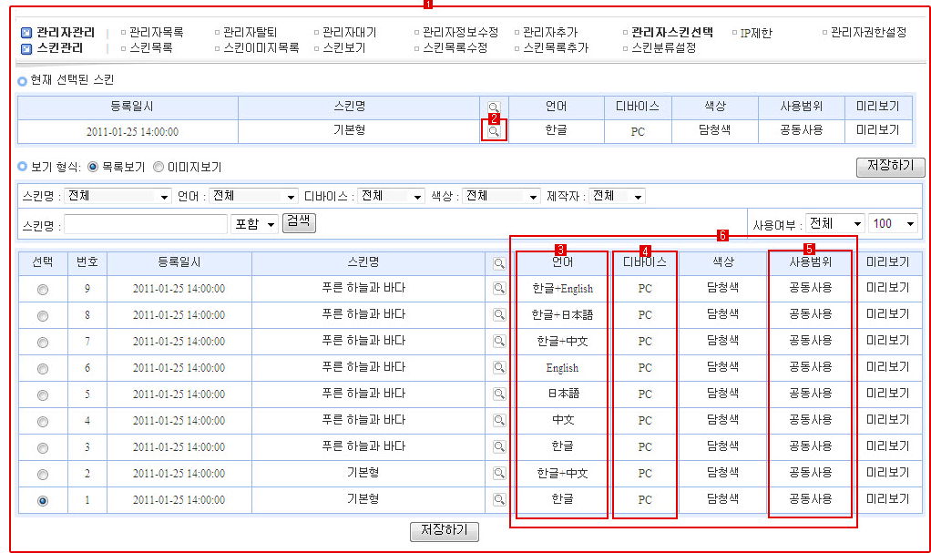Open the 디바이스 filter dropdown
The width and height of the screenshot is (931, 553).
(392, 196)
